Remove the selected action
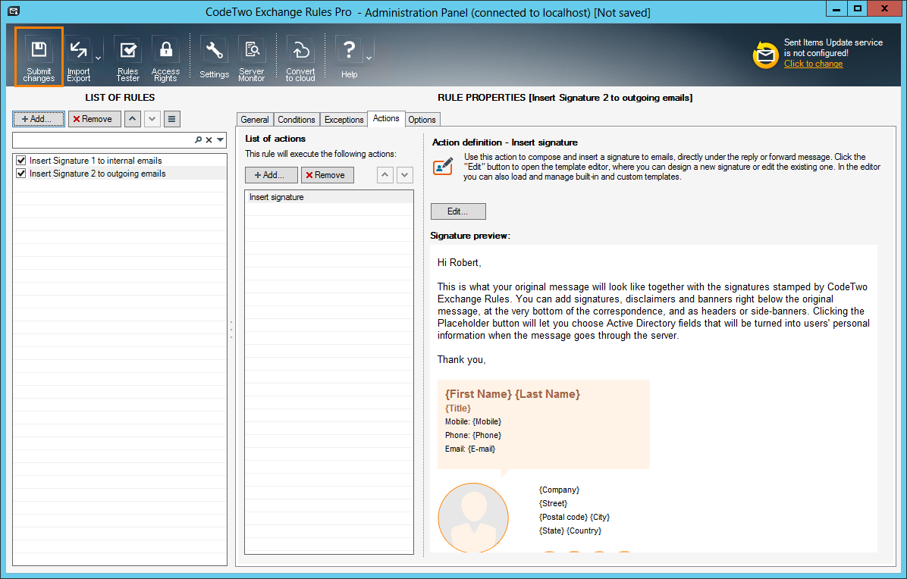Image resolution: width=907 pixels, height=579 pixels. click(x=328, y=175)
